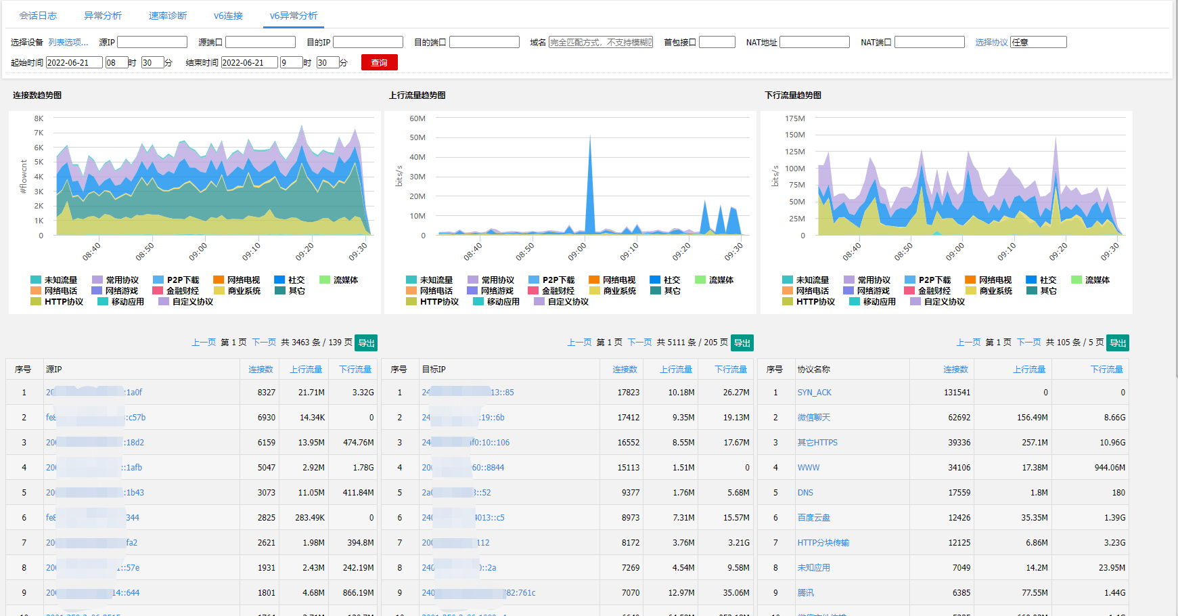Image resolution: width=1178 pixels, height=616 pixels.
Task: Toggle 常用协议 in 连接数趋势图 legend
Action: pyautogui.click(x=116, y=280)
